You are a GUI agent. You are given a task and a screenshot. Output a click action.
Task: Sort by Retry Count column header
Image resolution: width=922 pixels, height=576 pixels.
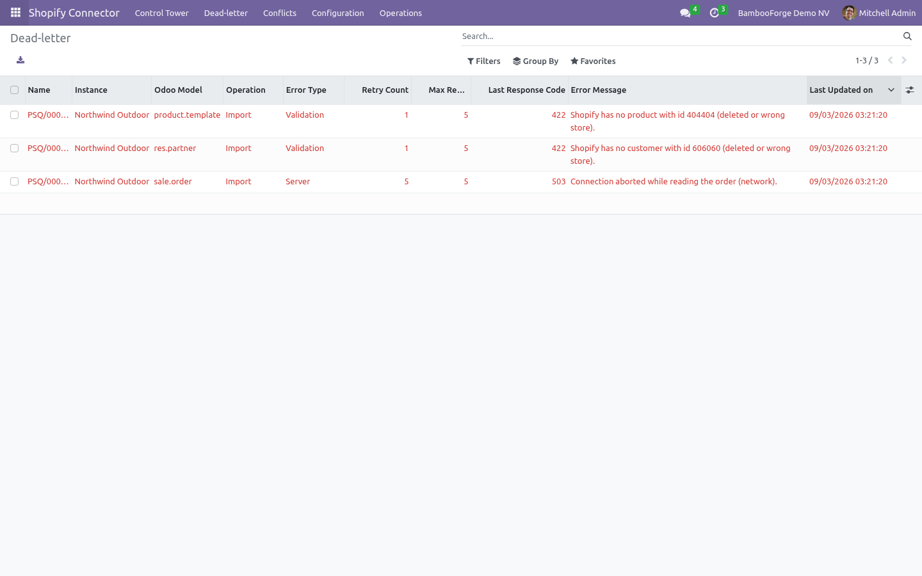(378, 90)
